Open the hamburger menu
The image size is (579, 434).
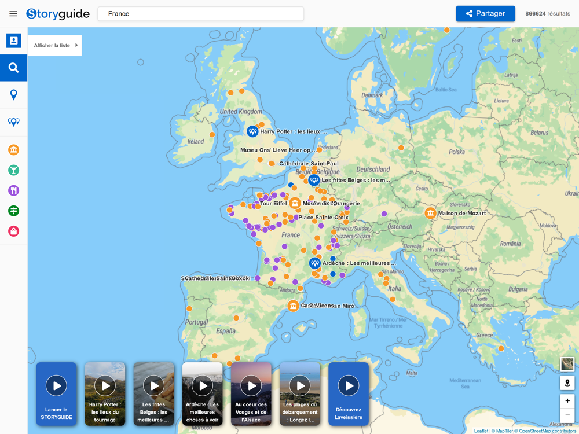click(x=13, y=14)
